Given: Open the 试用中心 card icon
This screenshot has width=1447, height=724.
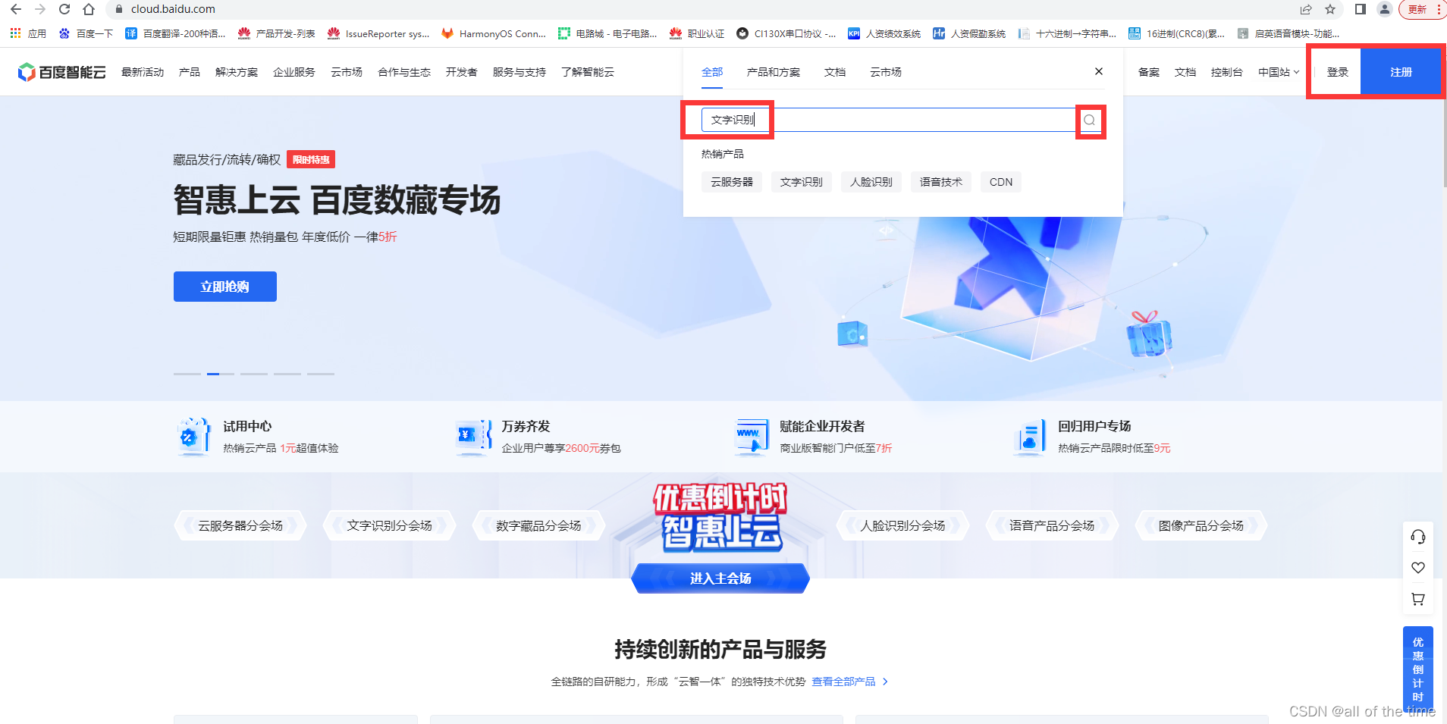Looking at the screenshot, I should pos(194,437).
